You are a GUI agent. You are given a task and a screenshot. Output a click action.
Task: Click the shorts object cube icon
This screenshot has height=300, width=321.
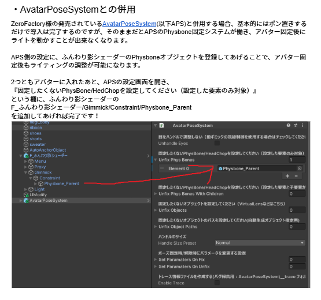coord(26,139)
